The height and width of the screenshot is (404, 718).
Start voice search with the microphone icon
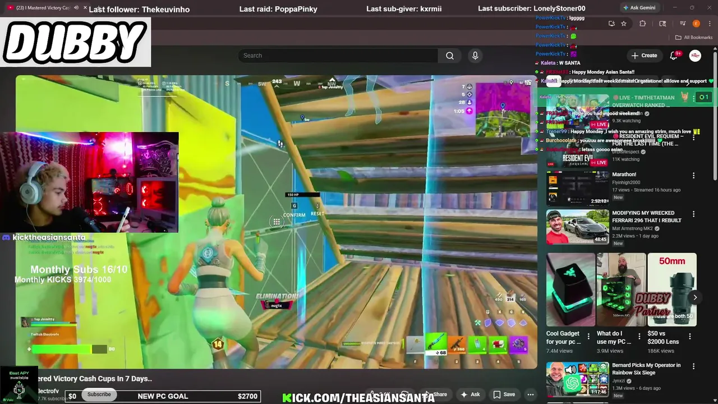point(475,56)
